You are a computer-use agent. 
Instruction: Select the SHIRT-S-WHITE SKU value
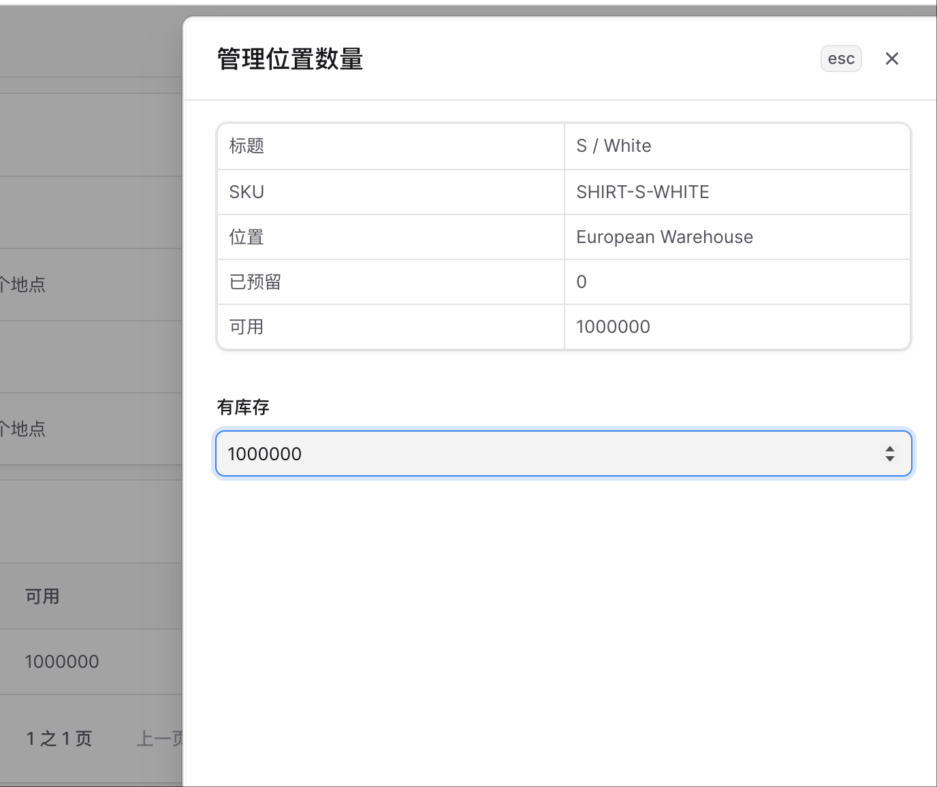(x=642, y=192)
